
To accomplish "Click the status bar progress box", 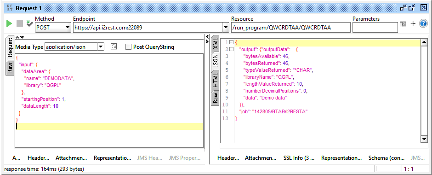I will pos(387,169).
